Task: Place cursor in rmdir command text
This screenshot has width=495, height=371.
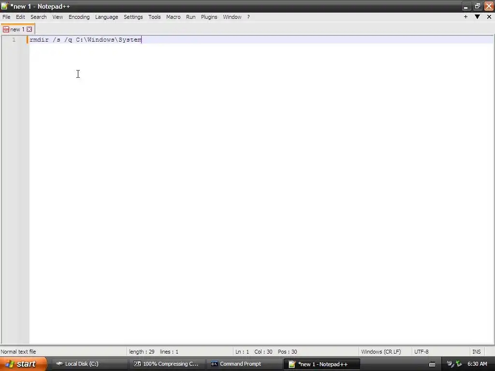Action: coord(86,40)
